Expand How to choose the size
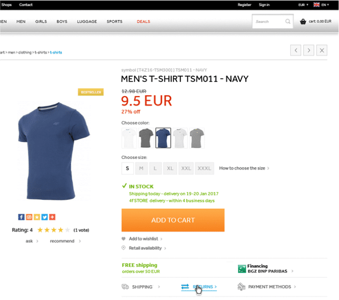The image size is (339, 300). [244, 168]
